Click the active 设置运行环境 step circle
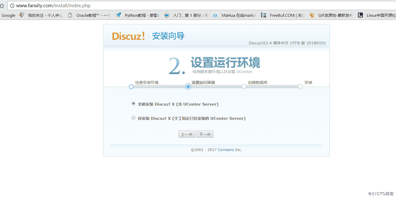 pyautogui.click(x=188, y=87)
